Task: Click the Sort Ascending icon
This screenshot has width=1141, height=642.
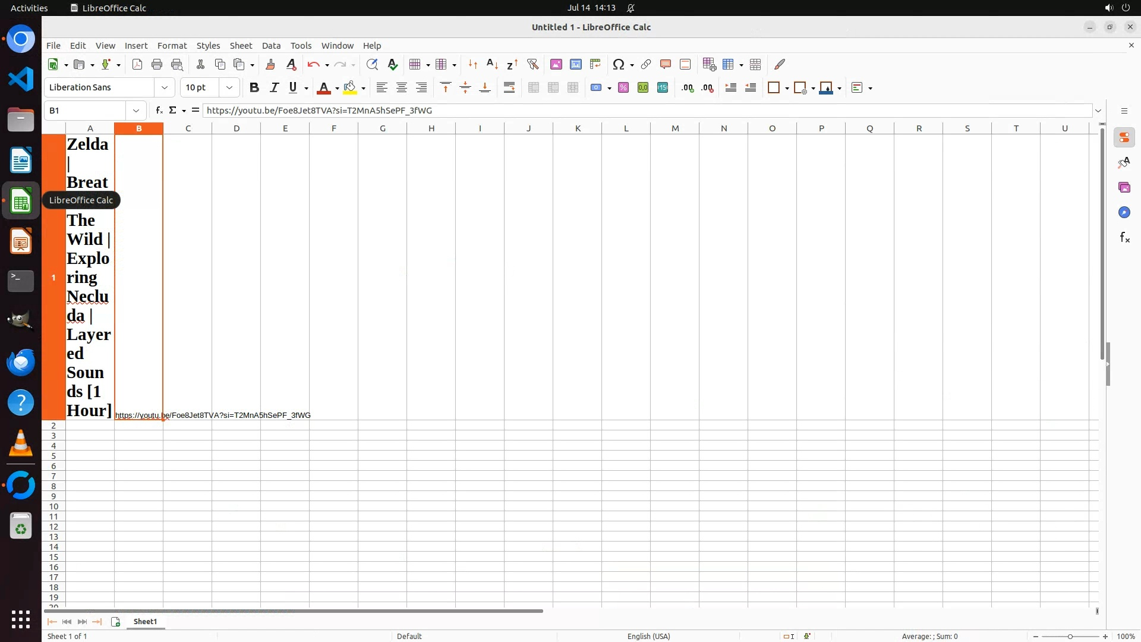Action: point(492,64)
